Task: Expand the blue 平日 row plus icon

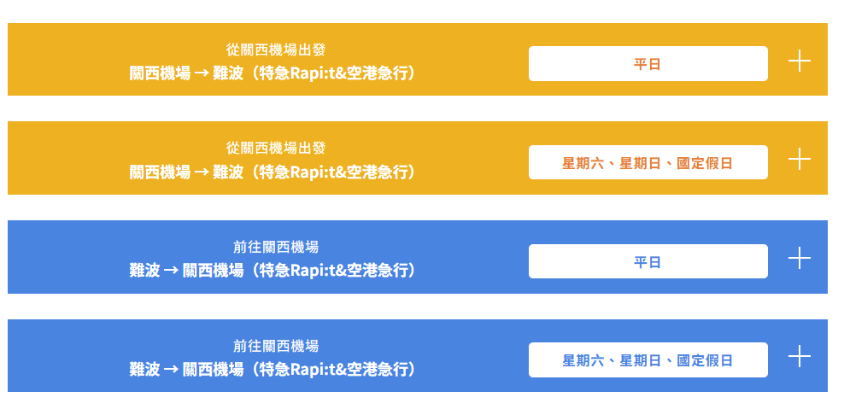Action: [799, 258]
